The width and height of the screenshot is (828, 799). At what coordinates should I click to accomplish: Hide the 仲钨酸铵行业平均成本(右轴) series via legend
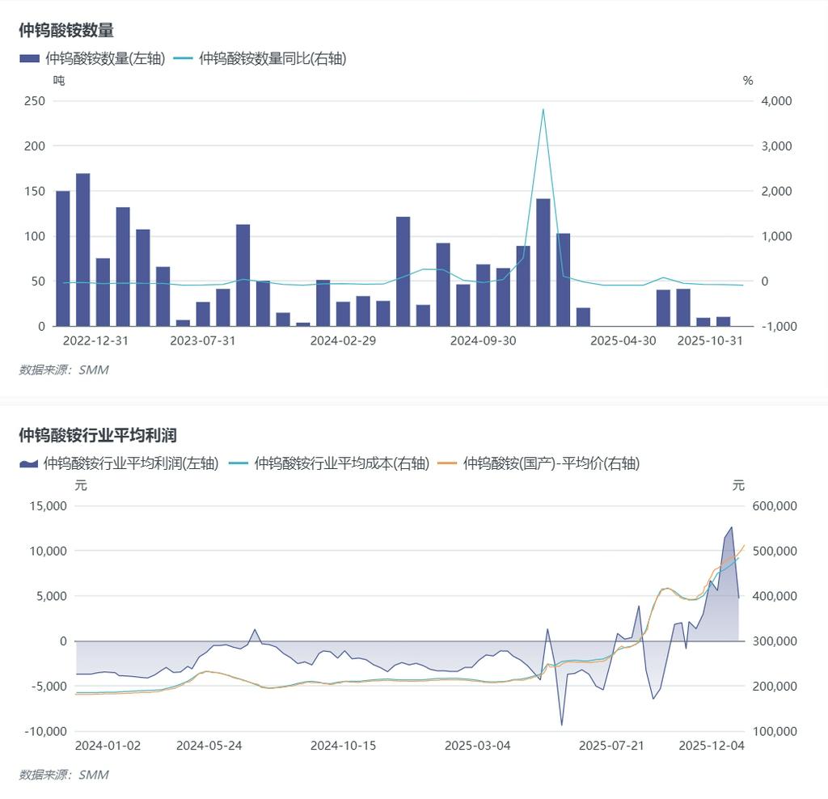(x=341, y=463)
